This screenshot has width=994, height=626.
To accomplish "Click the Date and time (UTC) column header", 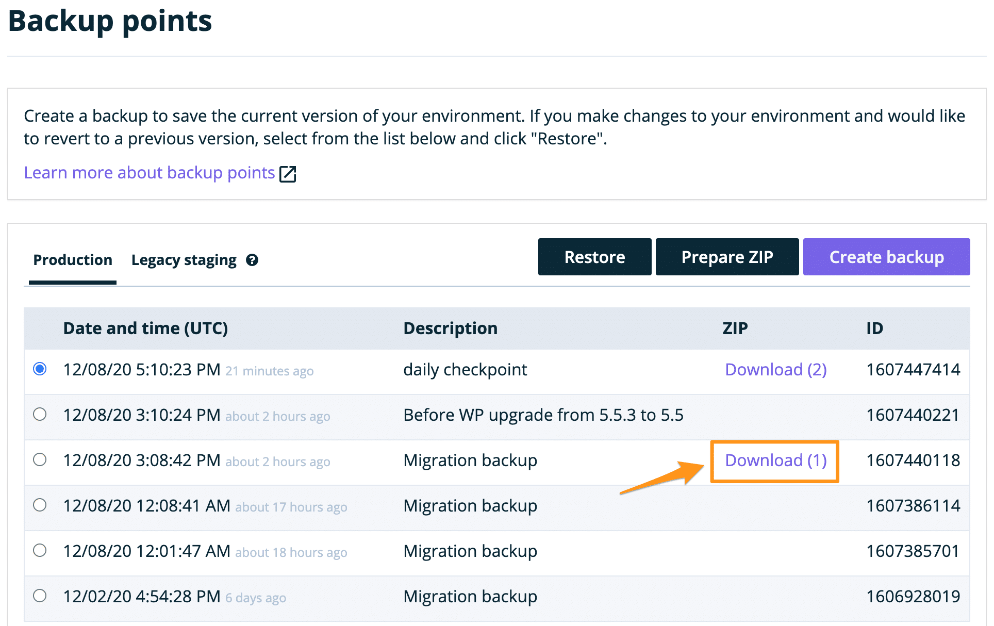I will coord(146,328).
